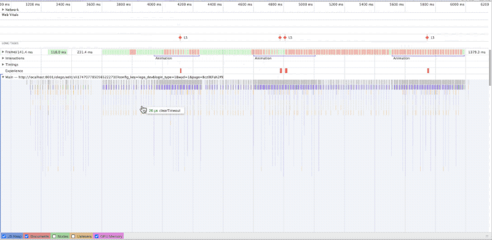Screen dimensions: 492x240
Task: Click the vertical scrollbar of the tracks
Action: point(490,68)
